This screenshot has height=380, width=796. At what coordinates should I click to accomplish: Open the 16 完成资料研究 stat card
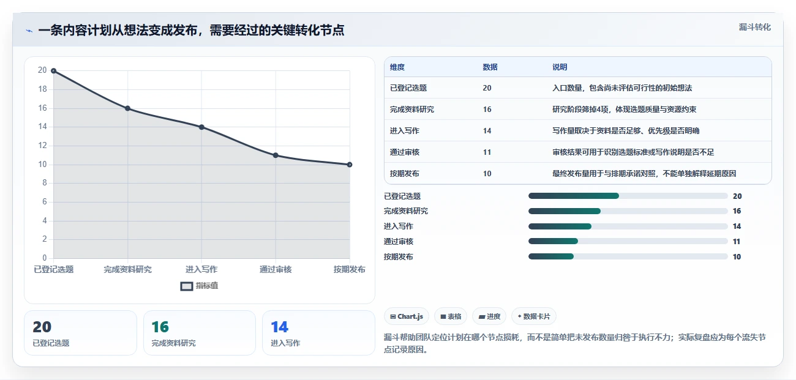coord(200,333)
